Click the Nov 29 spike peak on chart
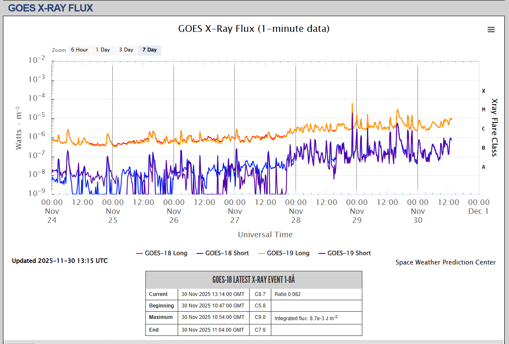Viewport: 509px width, 344px height. pyautogui.click(x=352, y=104)
